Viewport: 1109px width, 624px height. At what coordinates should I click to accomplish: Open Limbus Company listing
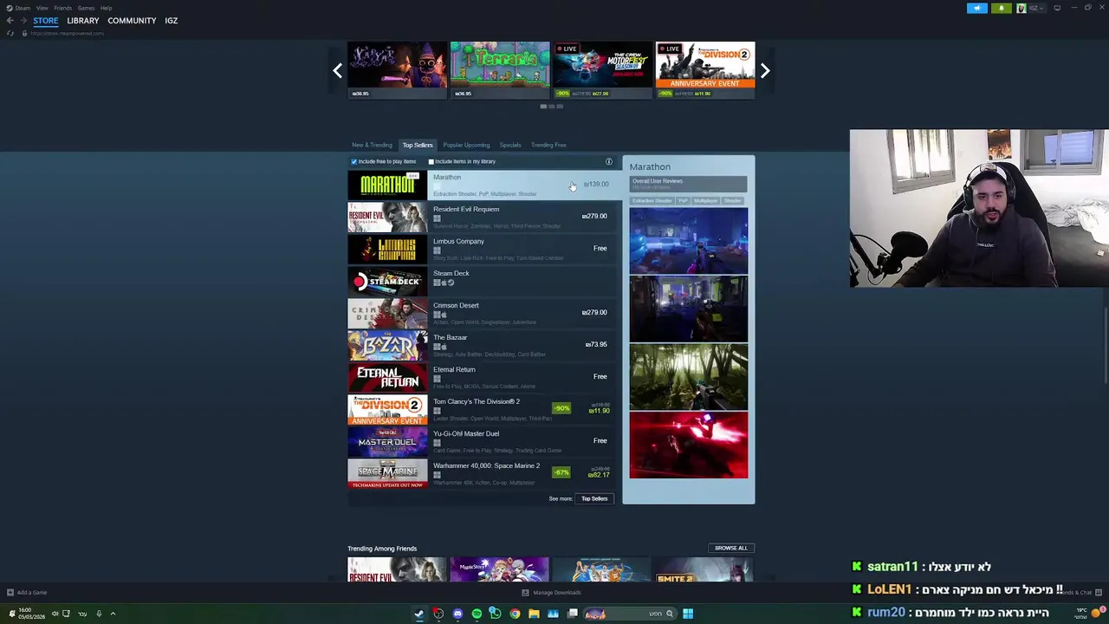tap(481, 249)
